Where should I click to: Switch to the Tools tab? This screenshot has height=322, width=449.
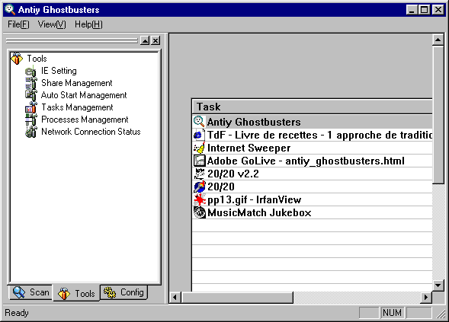tap(76, 293)
